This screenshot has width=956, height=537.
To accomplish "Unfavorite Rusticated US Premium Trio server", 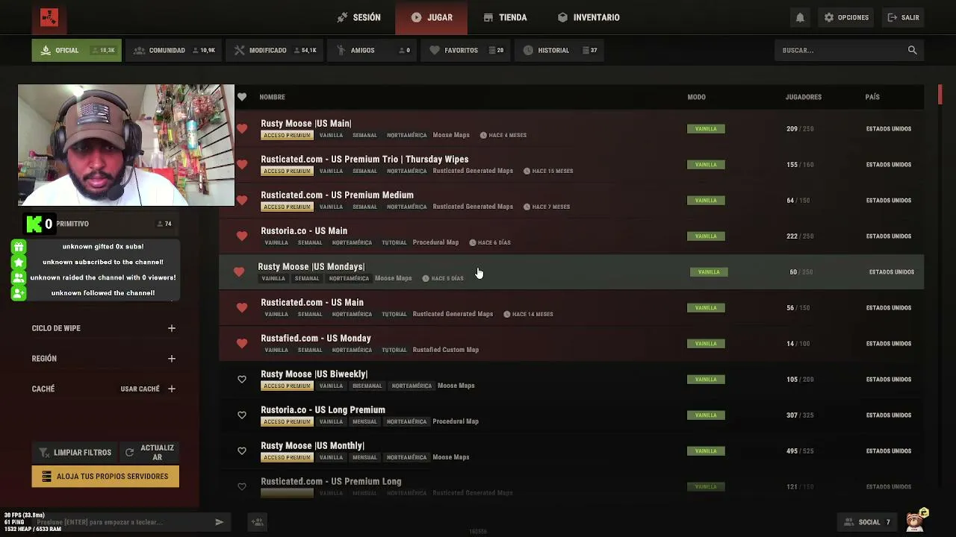I will coord(242,165).
